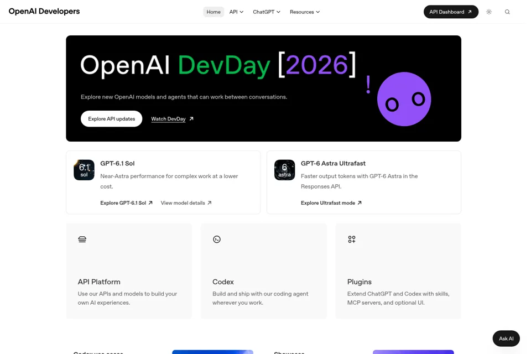Image resolution: width=531 pixels, height=354 pixels.
Task: Click 'Faster output tokens' description text
Action: click(360, 181)
